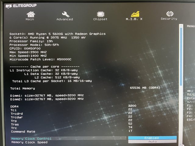Go to the Main tab label

tap(30, 19)
